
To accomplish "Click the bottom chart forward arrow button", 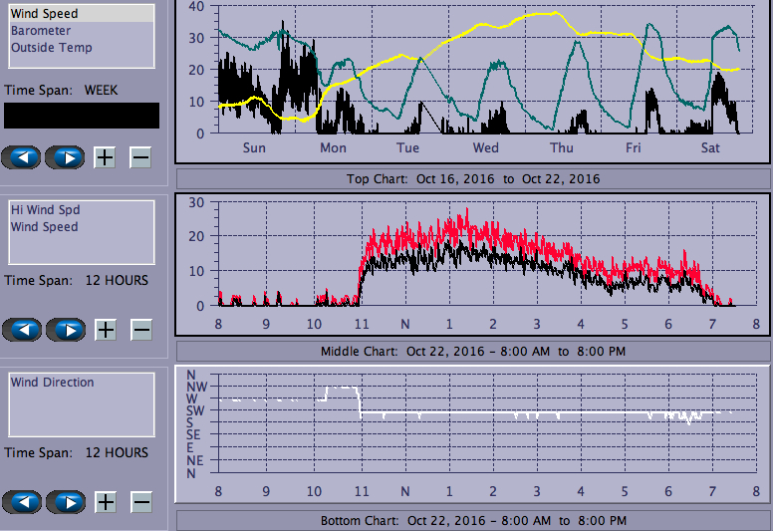I will [66, 502].
